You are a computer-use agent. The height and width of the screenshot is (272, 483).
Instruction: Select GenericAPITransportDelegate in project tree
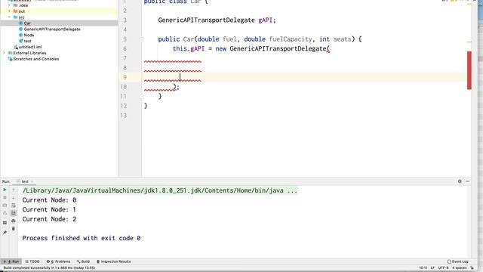[x=52, y=29]
